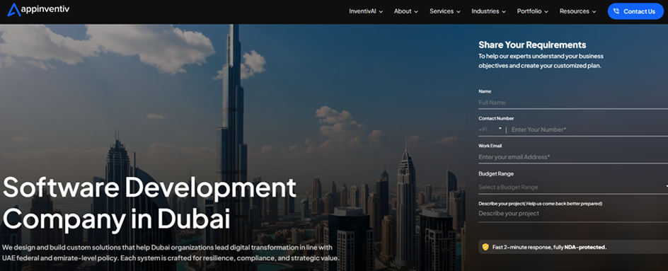Open the Industries menu
The image size is (668, 271).
point(489,11)
